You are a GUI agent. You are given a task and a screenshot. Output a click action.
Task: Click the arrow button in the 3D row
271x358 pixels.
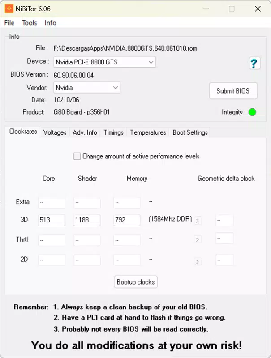tap(198, 221)
